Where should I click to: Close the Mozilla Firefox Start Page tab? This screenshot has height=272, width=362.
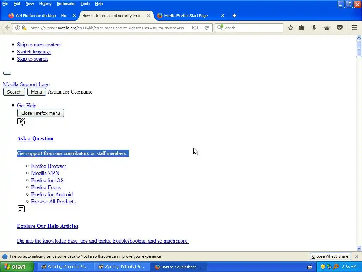tap(223, 16)
